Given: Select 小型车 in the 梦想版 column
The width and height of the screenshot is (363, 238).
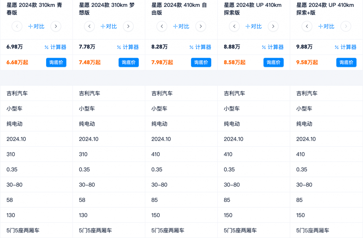Looking at the screenshot, I should 87,109.
